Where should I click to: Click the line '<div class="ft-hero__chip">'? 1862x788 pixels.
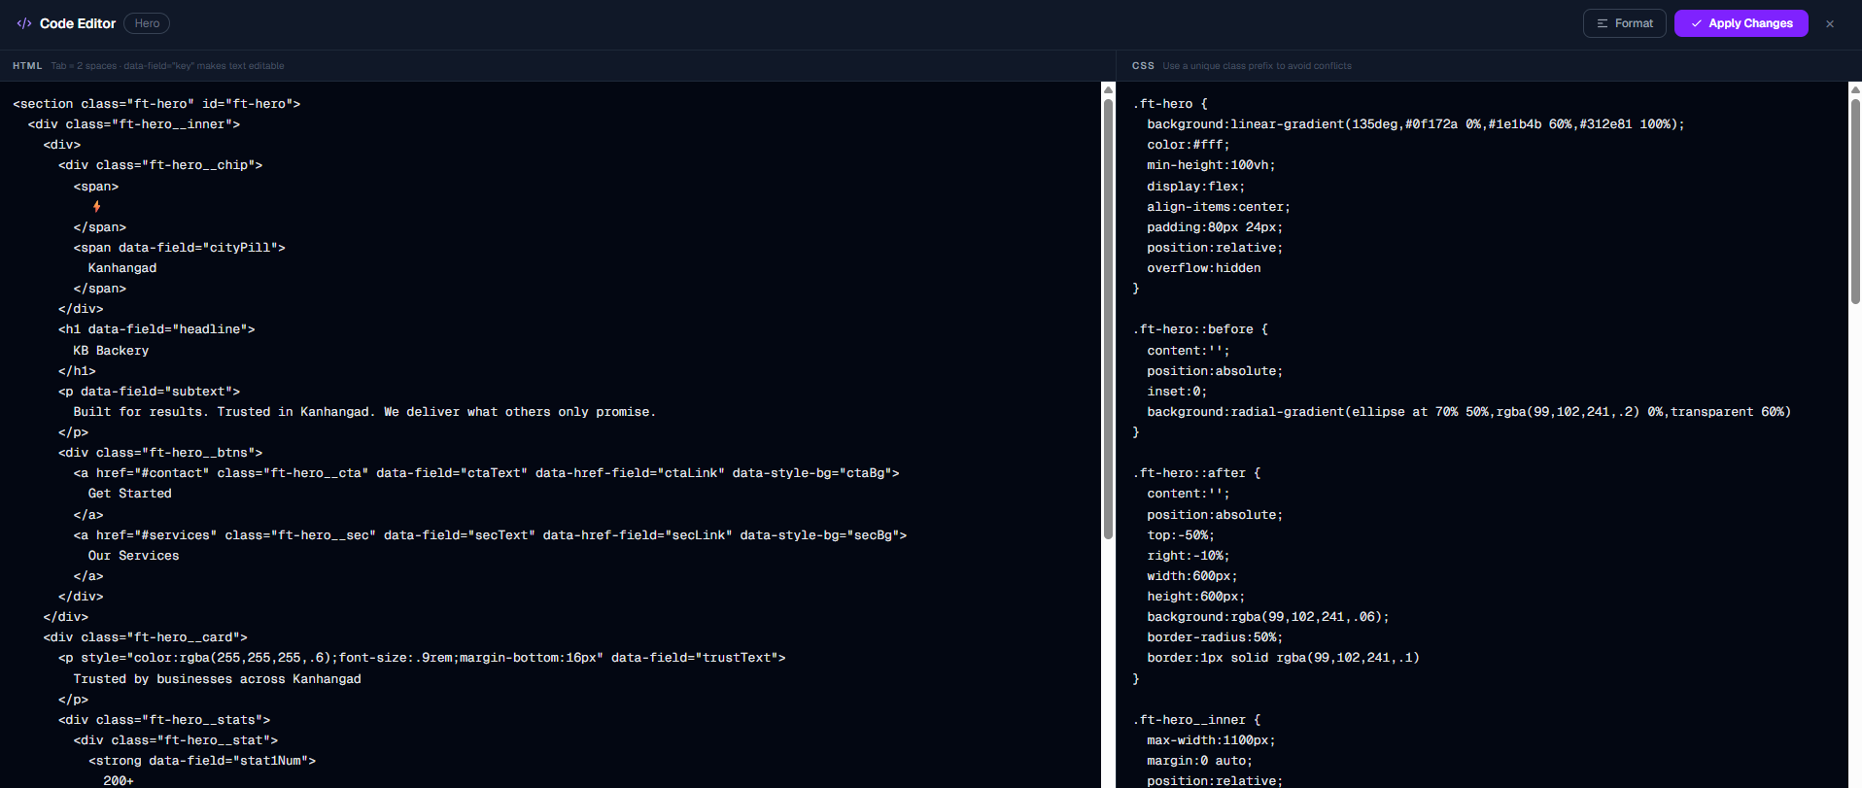pos(160,165)
